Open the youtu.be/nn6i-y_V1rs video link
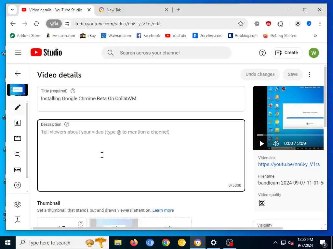 pyautogui.click(x=289, y=164)
